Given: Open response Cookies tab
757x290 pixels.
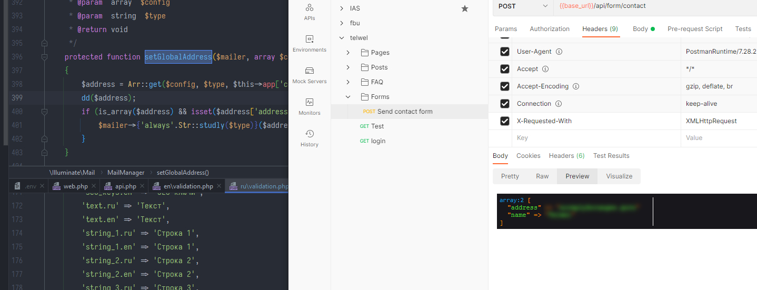Looking at the screenshot, I should click(x=529, y=156).
